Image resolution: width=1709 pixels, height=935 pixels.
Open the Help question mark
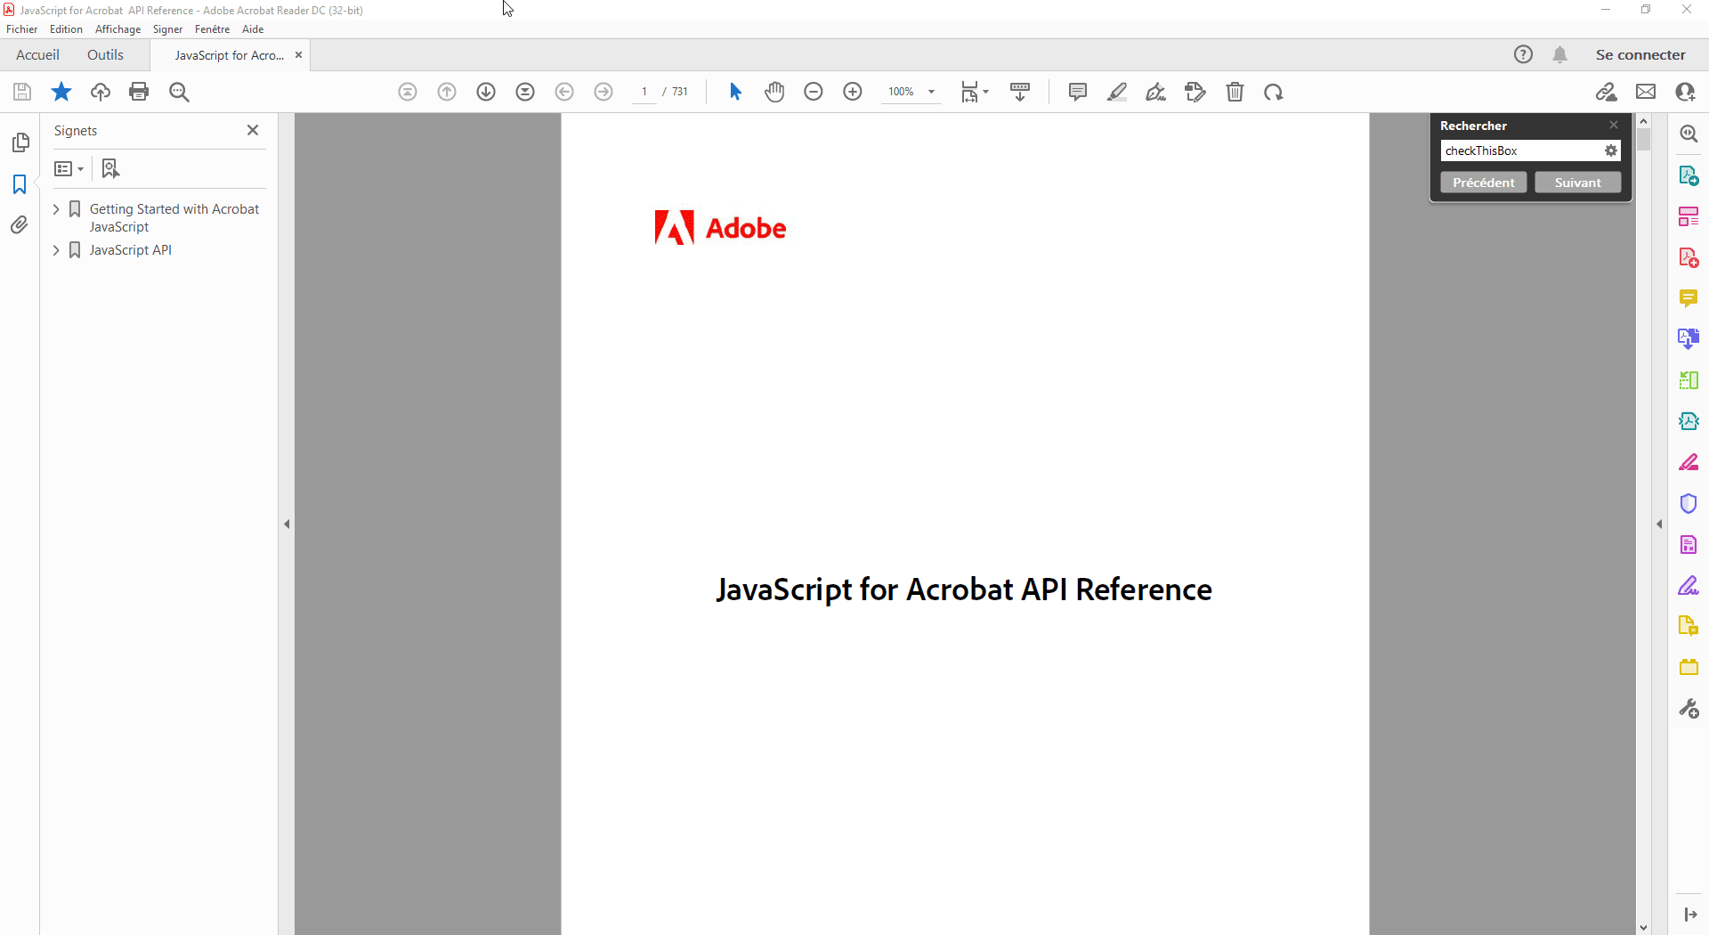[1524, 54]
